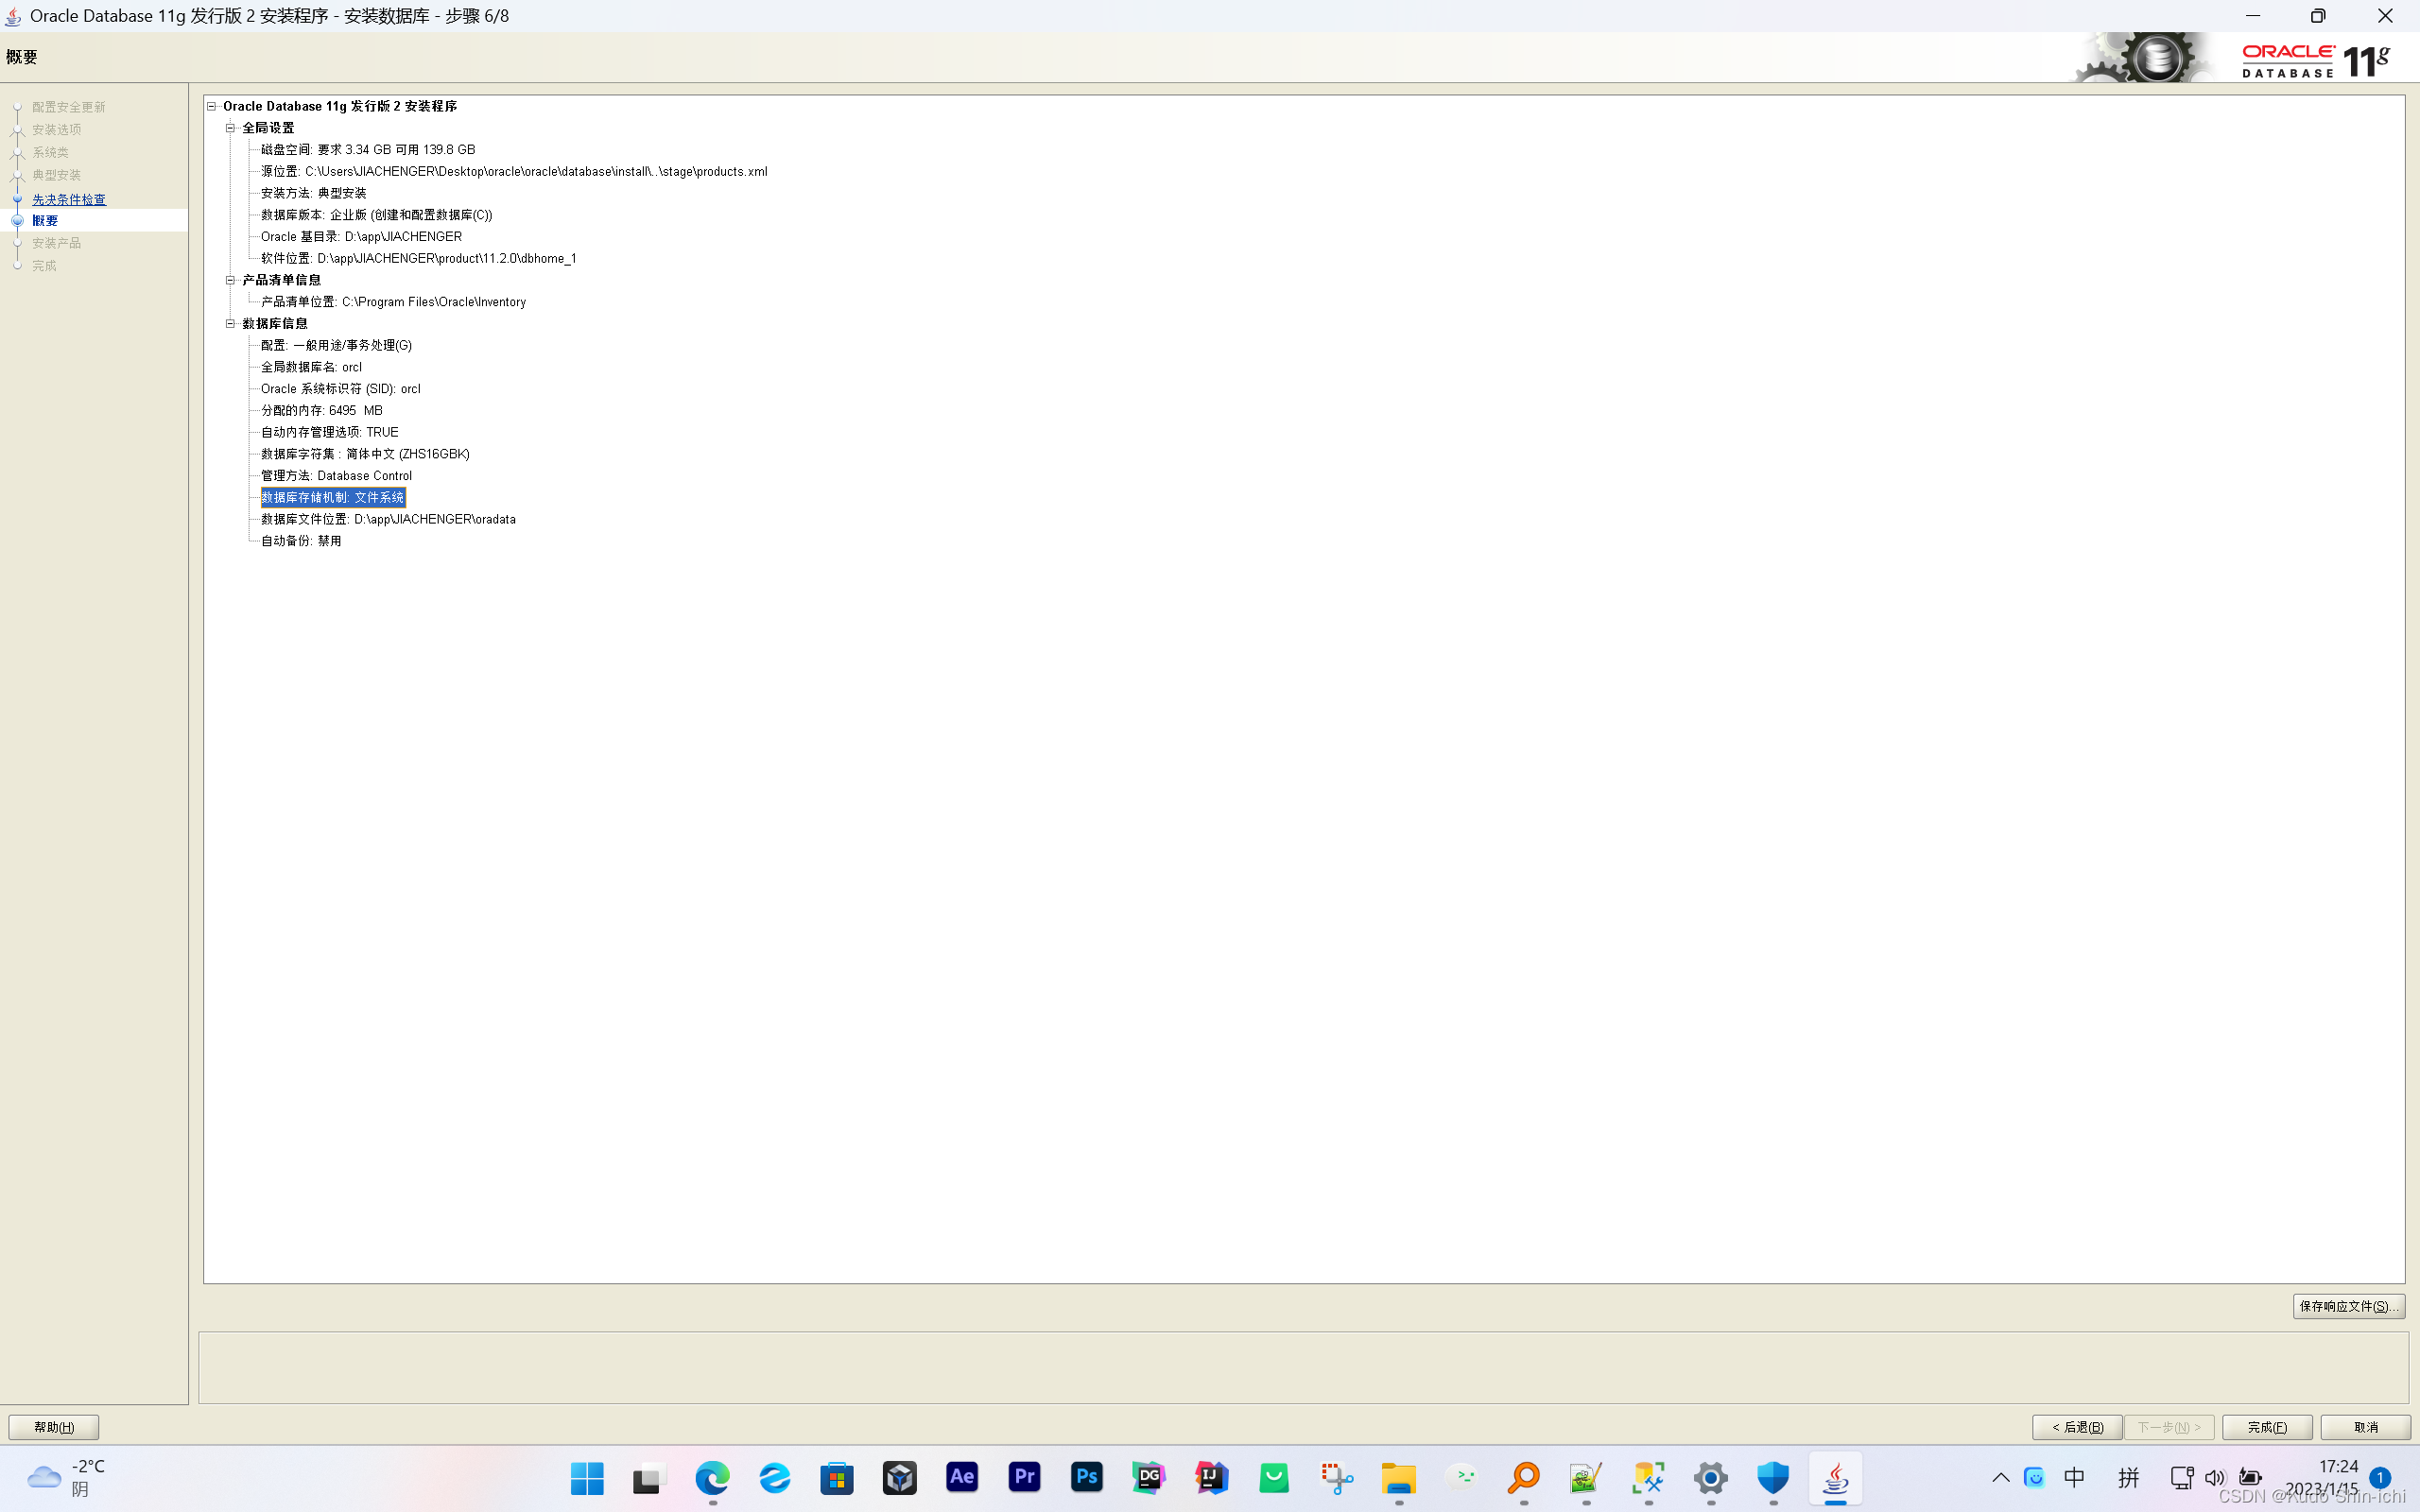Select the 安装产品 step in sidebar

57,243
